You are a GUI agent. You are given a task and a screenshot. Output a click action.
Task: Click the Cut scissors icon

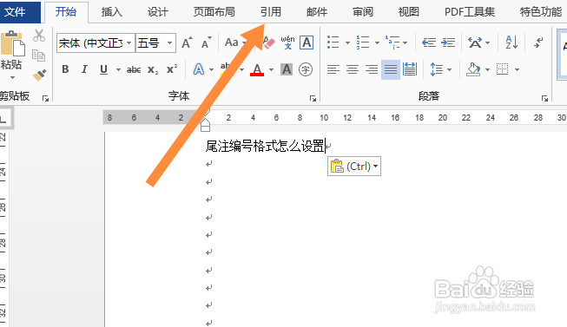(x=39, y=36)
